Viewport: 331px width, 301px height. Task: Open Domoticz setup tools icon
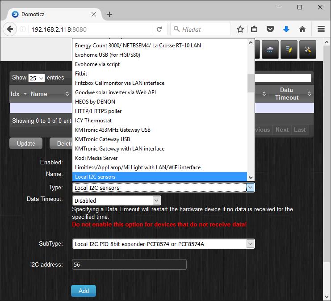coord(308,50)
